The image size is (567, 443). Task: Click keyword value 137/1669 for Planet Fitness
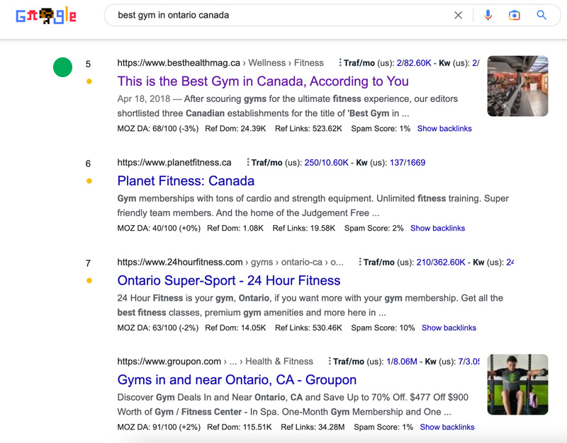(x=407, y=163)
